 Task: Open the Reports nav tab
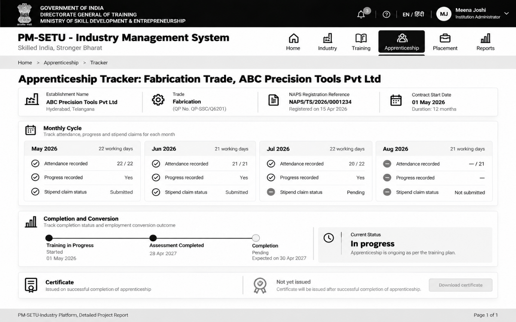485,42
